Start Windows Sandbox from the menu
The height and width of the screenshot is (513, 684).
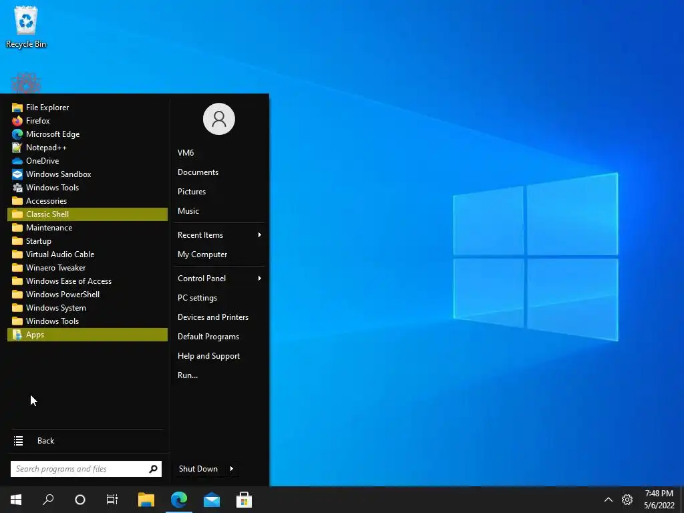coord(88,174)
